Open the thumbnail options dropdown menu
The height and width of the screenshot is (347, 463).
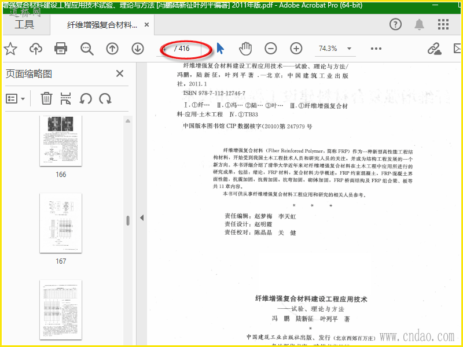15,98
